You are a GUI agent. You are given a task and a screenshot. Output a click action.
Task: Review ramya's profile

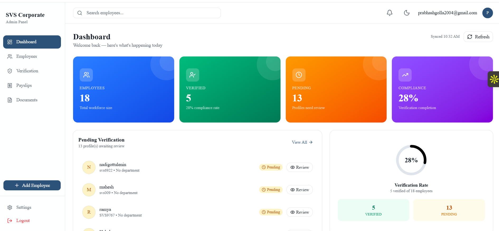pyautogui.click(x=300, y=212)
